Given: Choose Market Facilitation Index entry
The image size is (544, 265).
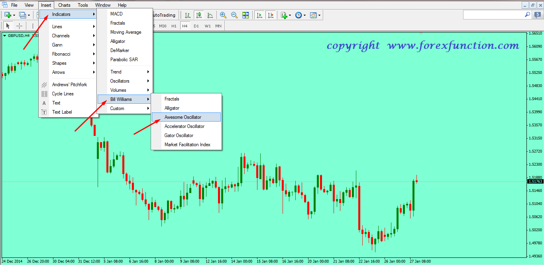Looking at the screenshot, I should click(186, 145).
